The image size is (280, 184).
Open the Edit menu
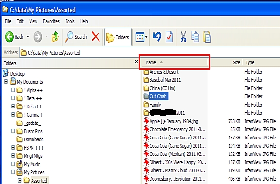click(x=20, y=21)
